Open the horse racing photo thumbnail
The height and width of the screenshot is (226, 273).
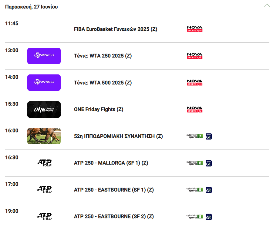click(44, 136)
